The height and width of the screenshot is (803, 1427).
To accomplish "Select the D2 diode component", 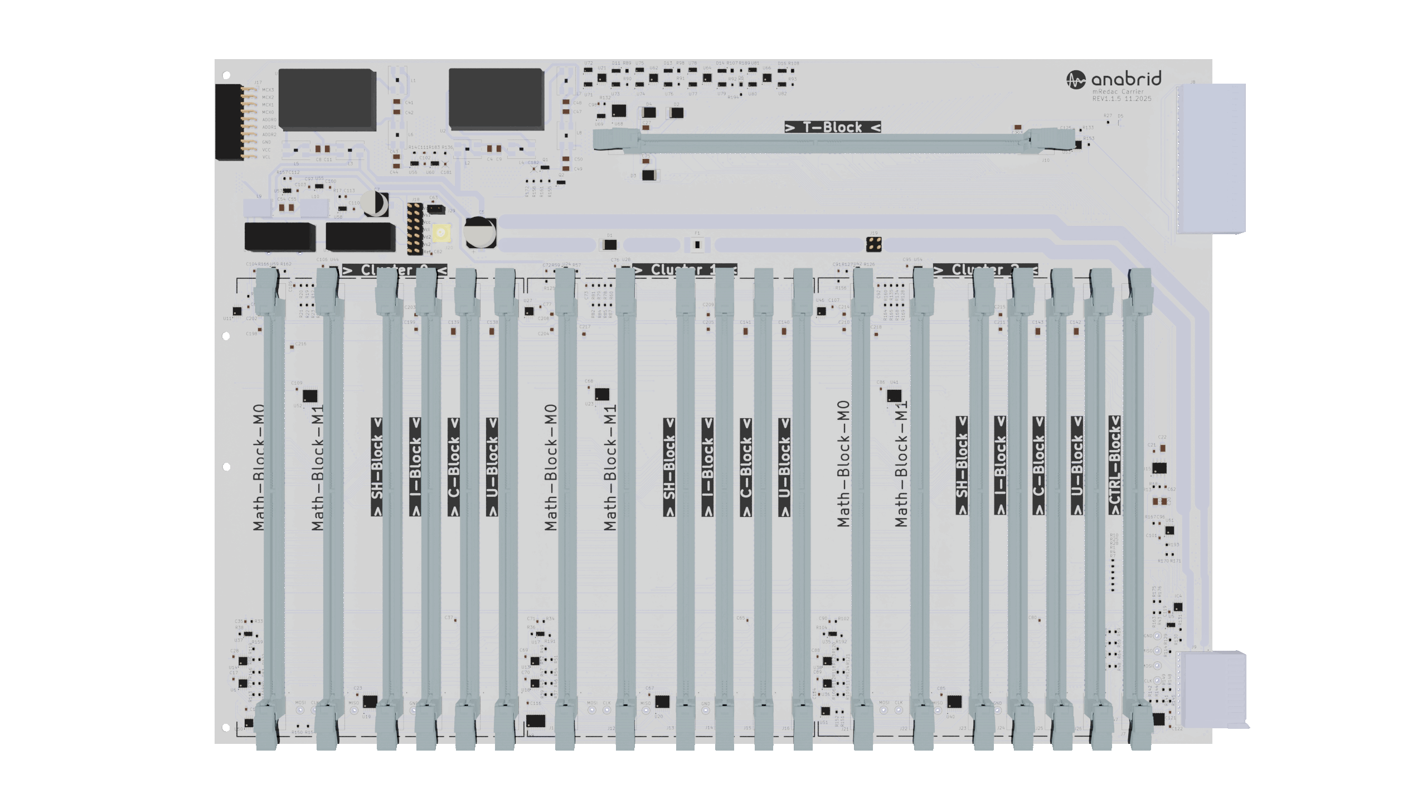I will [677, 113].
